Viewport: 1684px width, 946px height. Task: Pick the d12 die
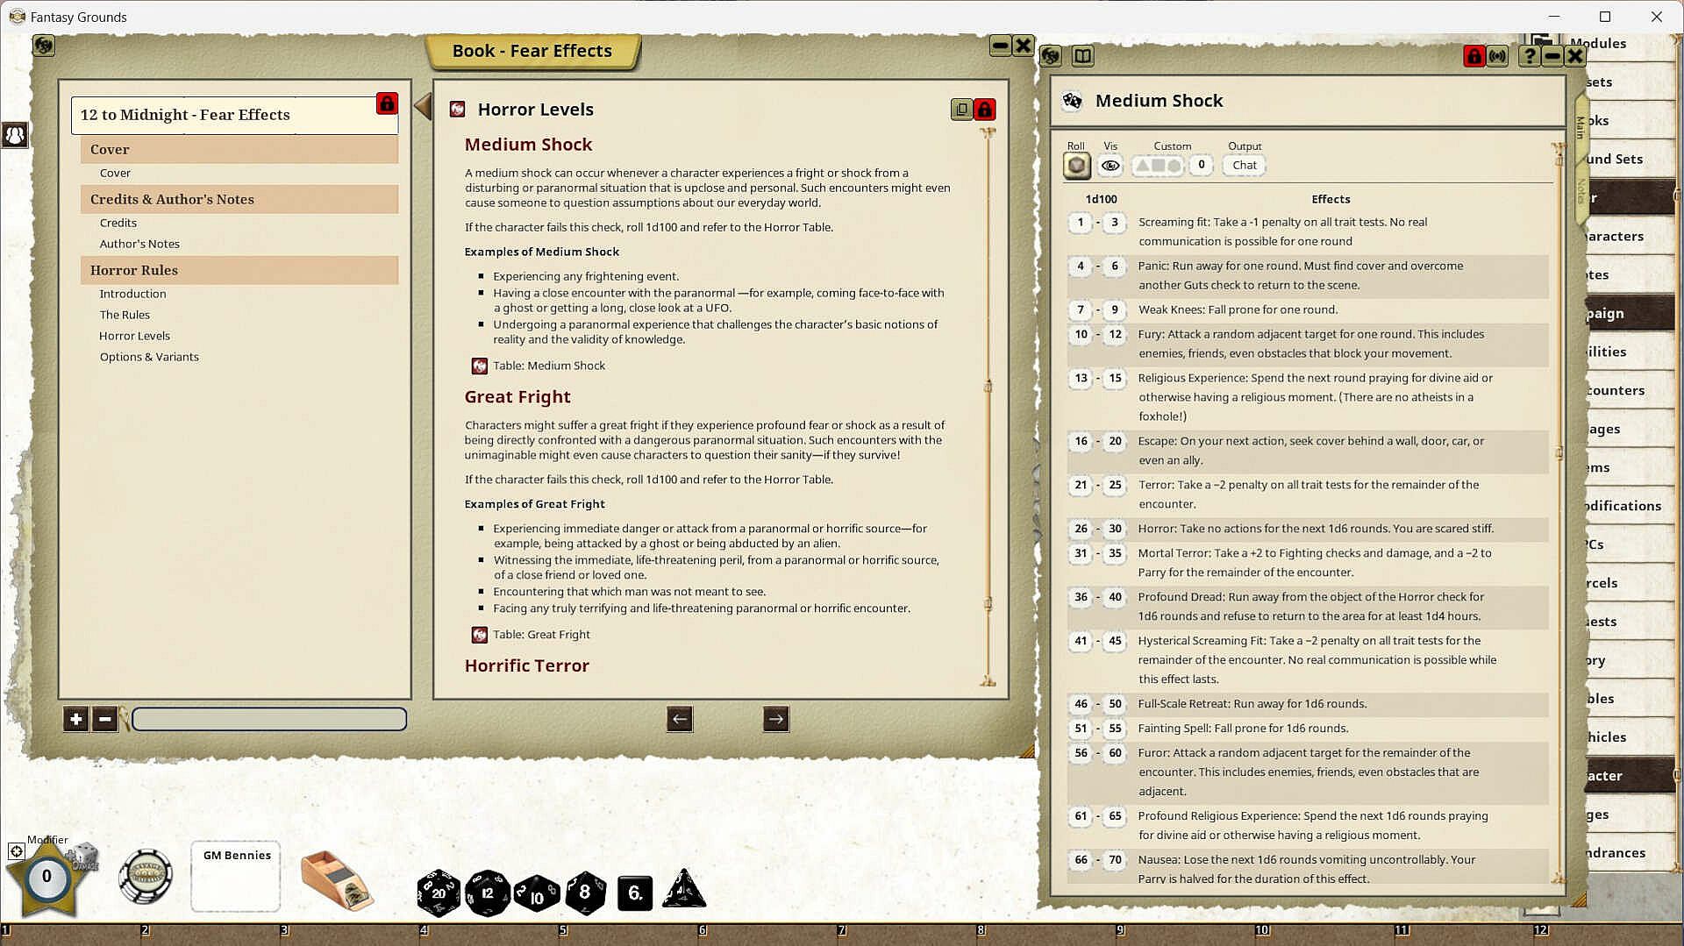(488, 893)
